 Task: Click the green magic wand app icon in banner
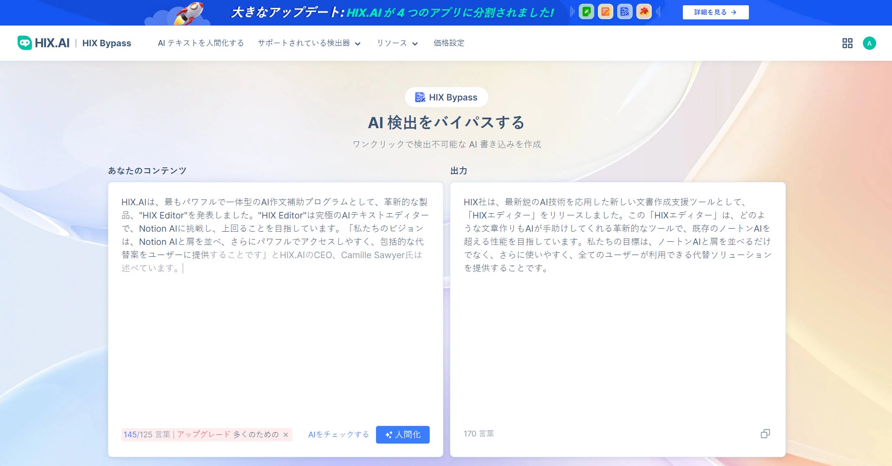tap(586, 12)
